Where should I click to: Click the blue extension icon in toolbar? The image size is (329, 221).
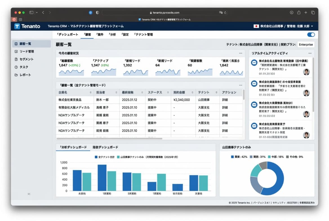(90, 13)
